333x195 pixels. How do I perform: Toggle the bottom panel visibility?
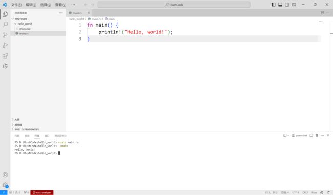point(280,5)
